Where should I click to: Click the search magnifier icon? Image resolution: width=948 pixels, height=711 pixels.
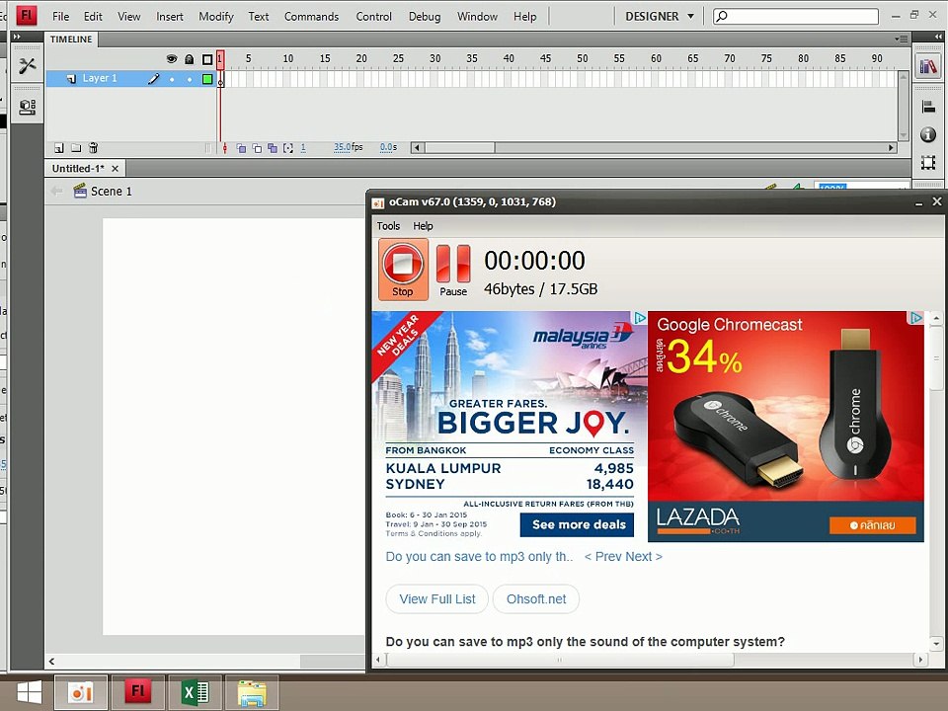[721, 17]
